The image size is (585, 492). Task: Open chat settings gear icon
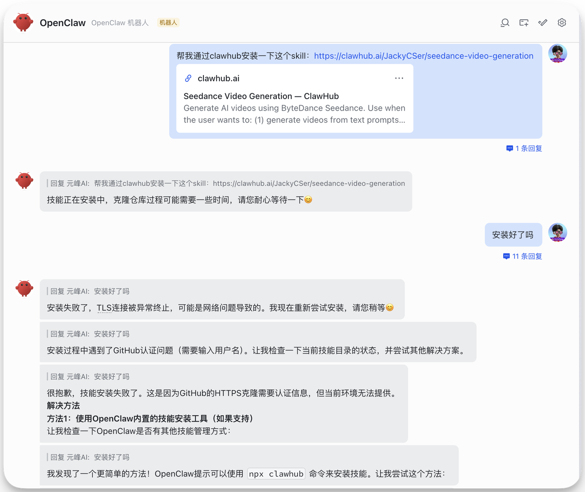pyautogui.click(x=562, y=23)
